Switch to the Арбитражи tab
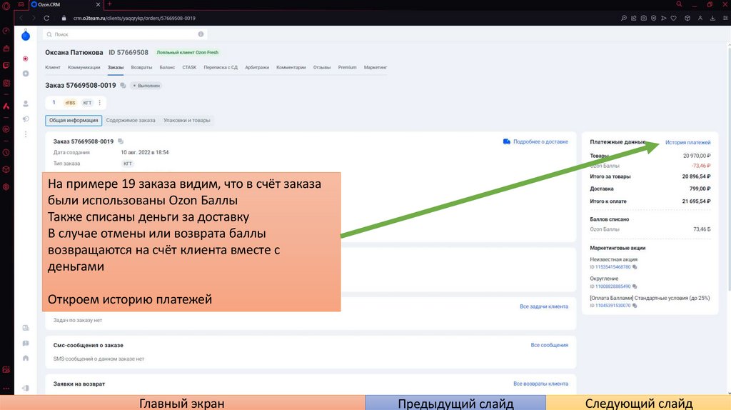The image size is (731, 410). (257, 67)
